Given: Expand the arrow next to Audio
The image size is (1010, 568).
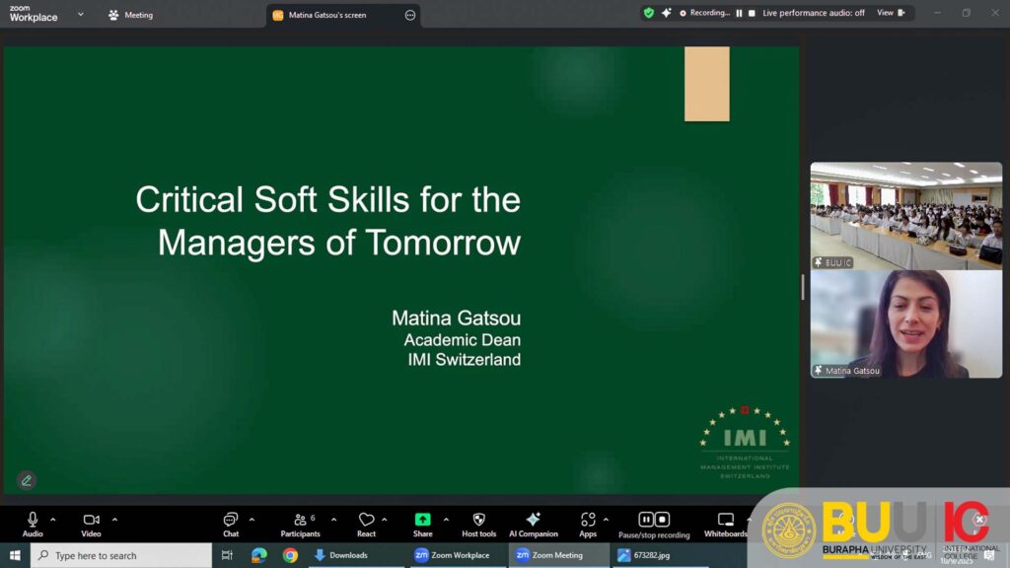Looking at the screenshot, I should tap(53, 519).
